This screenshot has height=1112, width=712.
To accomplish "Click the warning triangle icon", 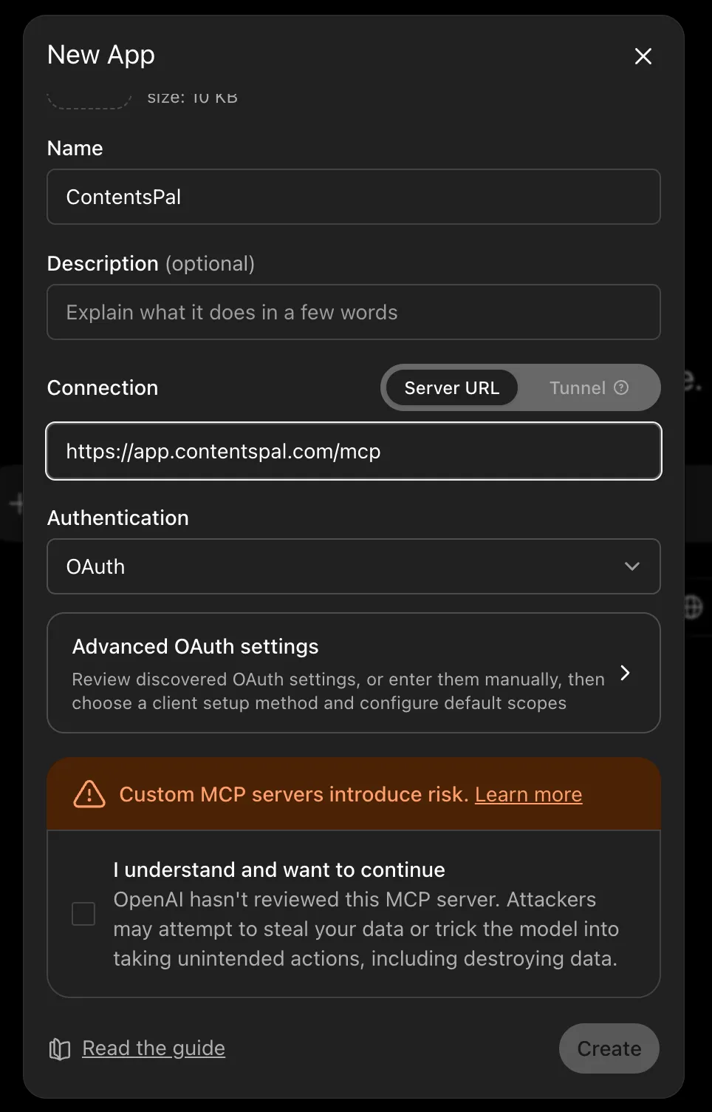I will pyautogui.click(x=89, y=794).
